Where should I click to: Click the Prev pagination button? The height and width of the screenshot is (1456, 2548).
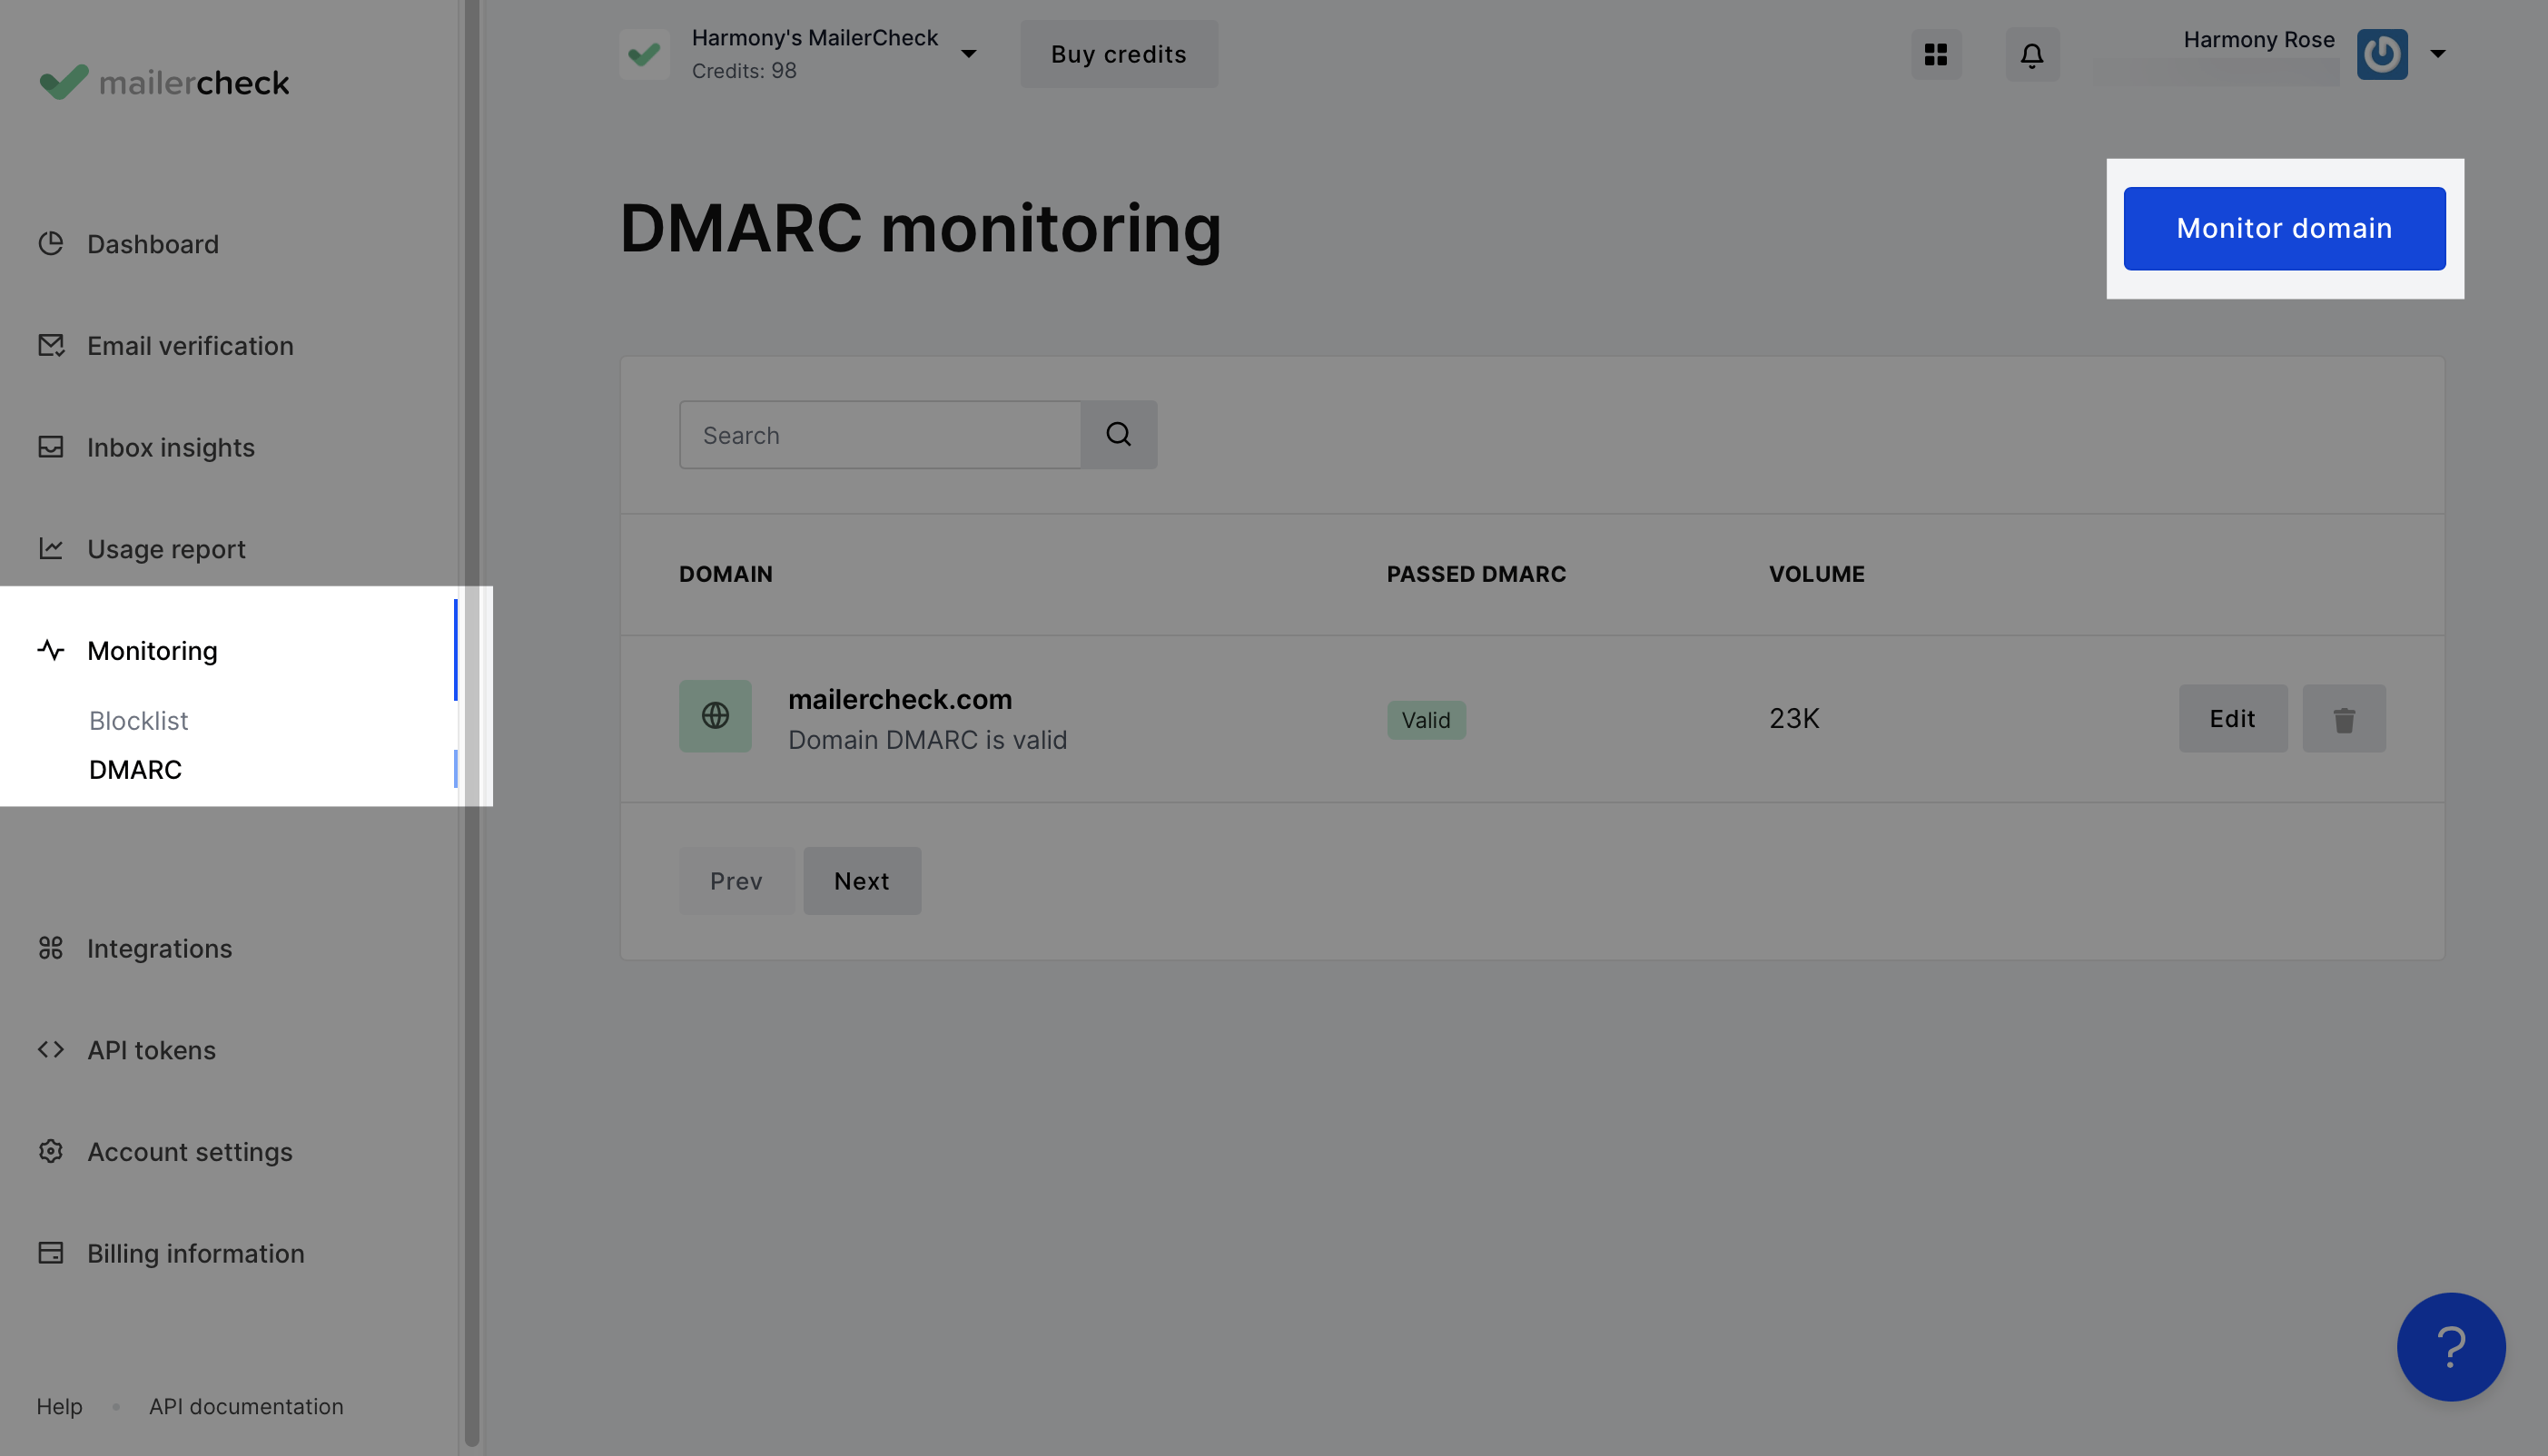tap(736, 880)
